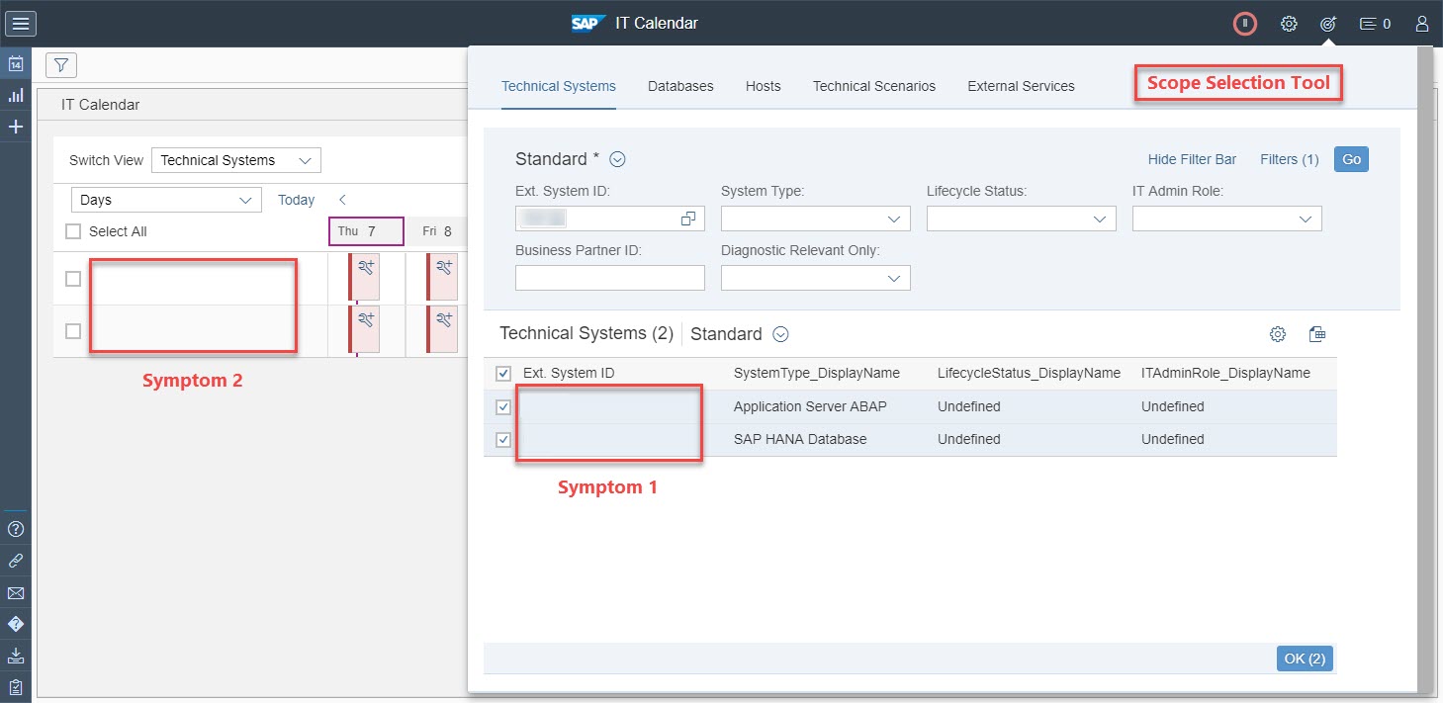Open value help icon in Ext. System ID field
The height and width of the screenshot is (703, 1443).
[688, 219]
